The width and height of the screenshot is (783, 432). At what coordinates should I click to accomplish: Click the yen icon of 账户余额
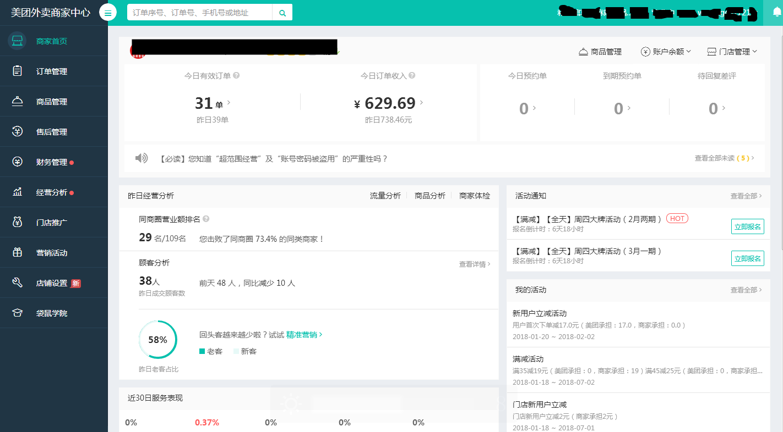click(645, 52)
